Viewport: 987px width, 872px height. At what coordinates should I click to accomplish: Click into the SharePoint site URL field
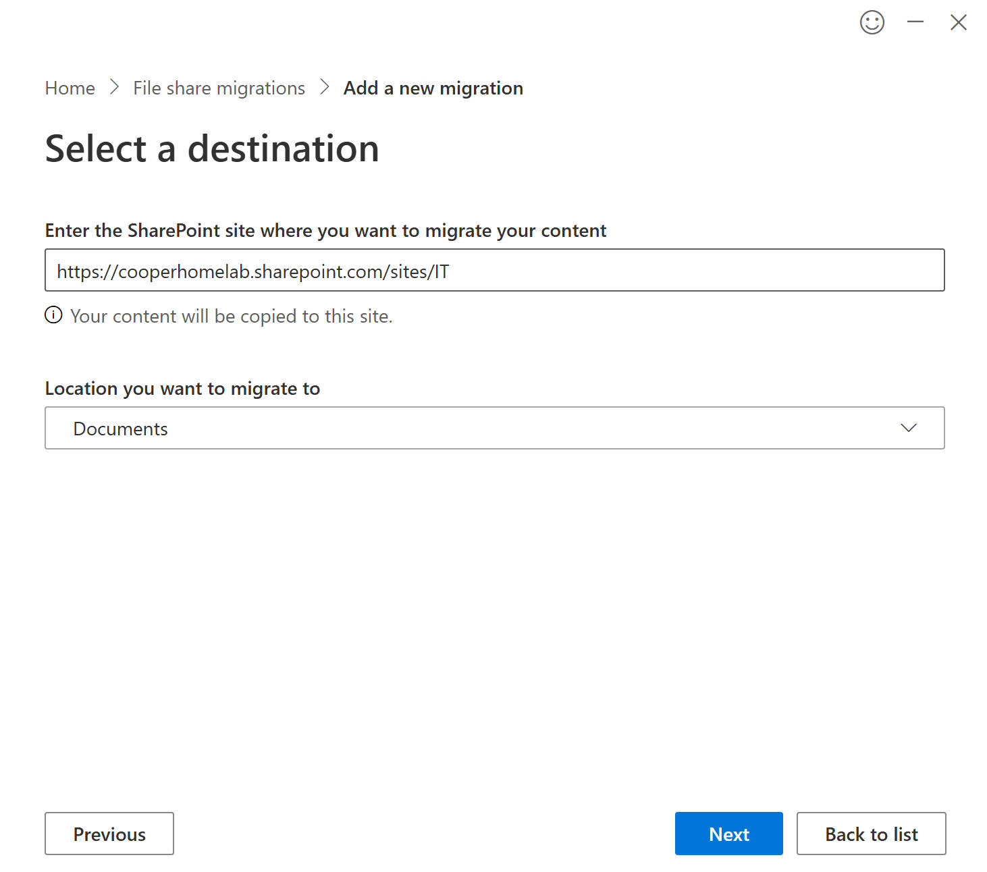tap(608, 271)
